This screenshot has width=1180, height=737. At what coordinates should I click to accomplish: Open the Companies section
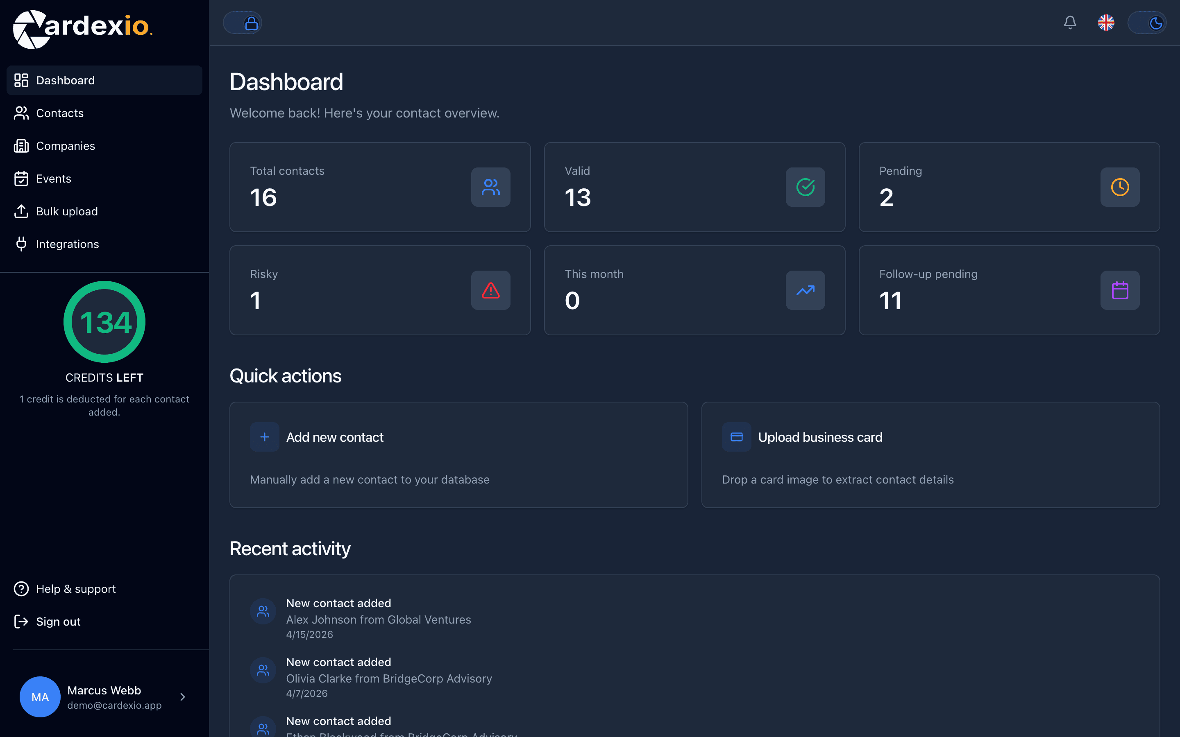coord(104,146)
